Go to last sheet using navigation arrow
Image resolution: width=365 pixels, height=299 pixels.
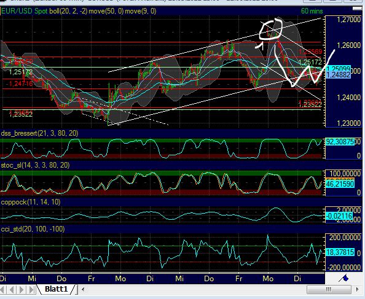coord(31,290)
